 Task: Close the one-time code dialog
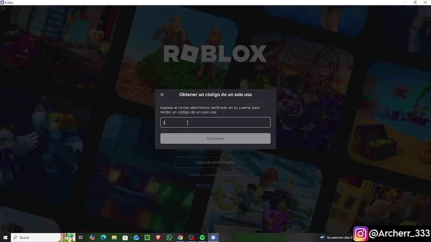pos(162,95)
